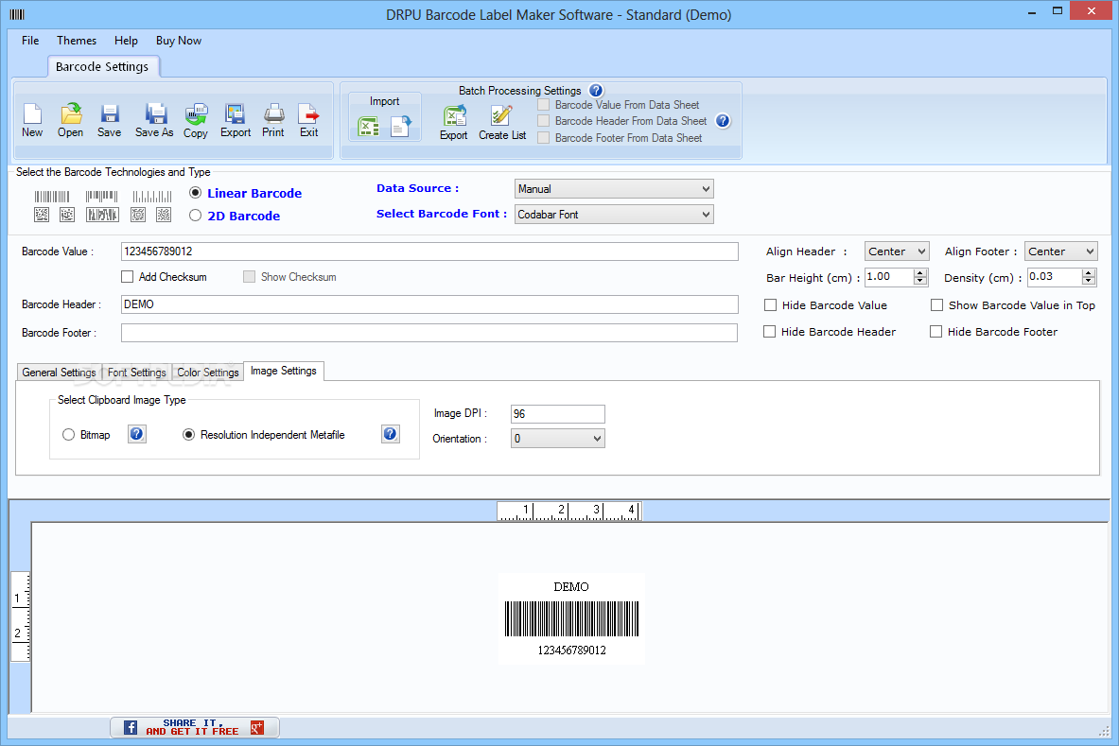Screen dimensions: 1119x746
Task: Click the barcode app icon in title bar
Action: [17, 14]
